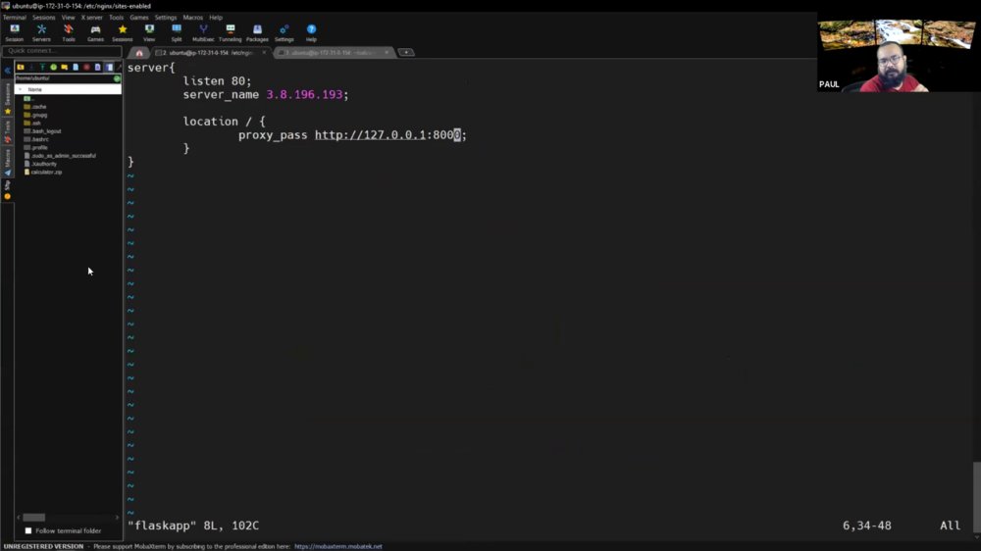
Task: Click the green refresh icon in SFTP toolbar
Action: pyautogui.click(x=53, y=67)
